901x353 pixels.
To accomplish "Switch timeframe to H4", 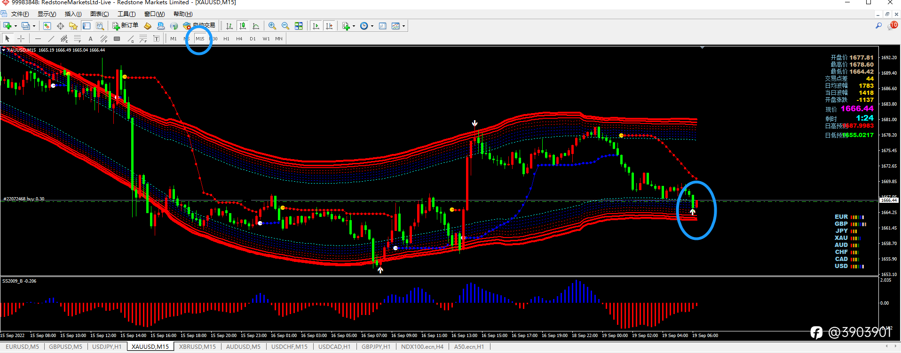I will point(239,38).
